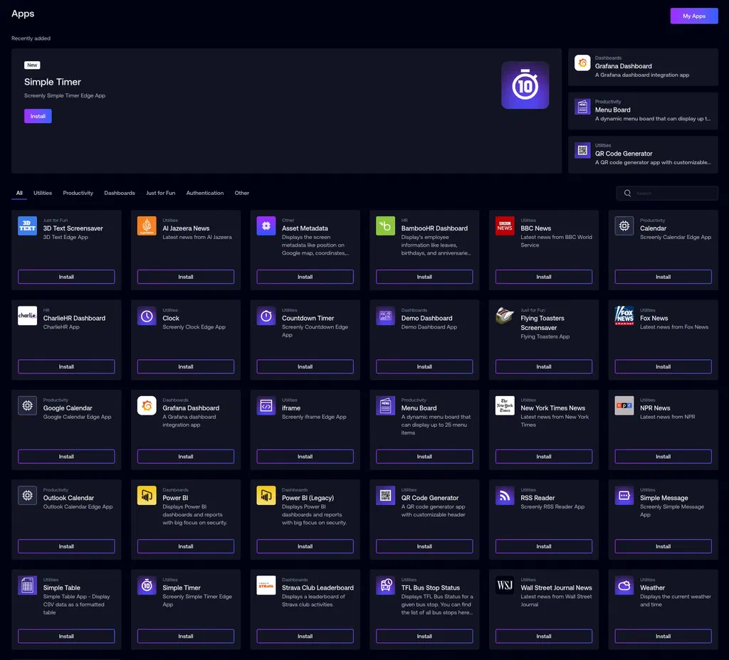Click the Countdown Timer stopwatch icon
The image size is (729, 660).
tap(266, 316)
